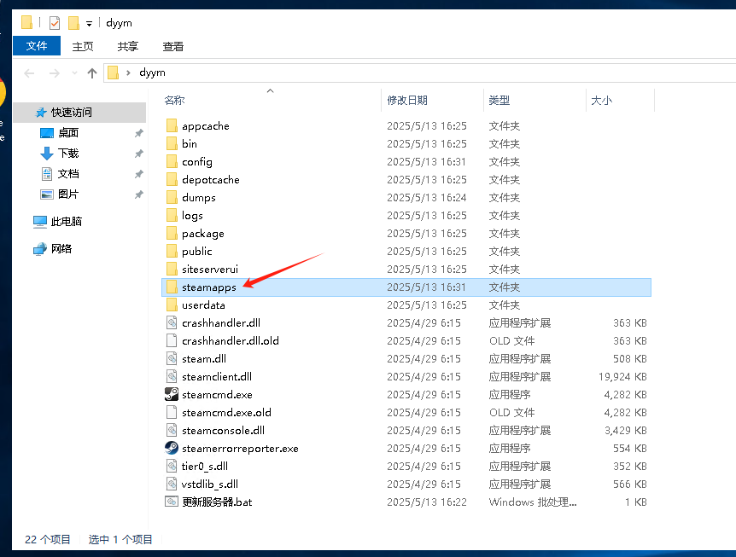
Task: Select the crashhandler.dll.old file name
Action: pyautogui.click(x=231, y=341)
